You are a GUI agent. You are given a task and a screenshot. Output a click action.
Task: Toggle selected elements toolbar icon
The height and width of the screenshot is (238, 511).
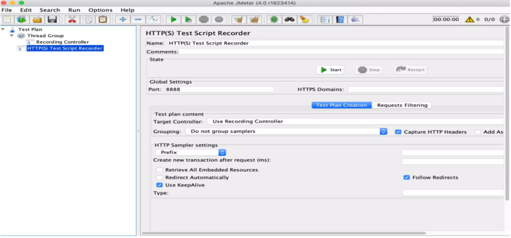(153, 20)
